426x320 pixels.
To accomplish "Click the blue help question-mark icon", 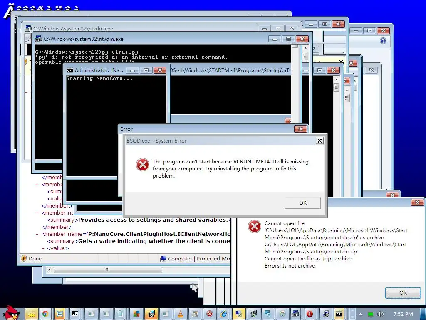I will (383, 41).
